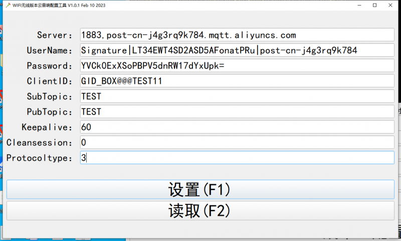401x241 pixels.
Task: Click the ClientID field with GID_BOX@@@TEST11
Action: (x=237, y=81)
